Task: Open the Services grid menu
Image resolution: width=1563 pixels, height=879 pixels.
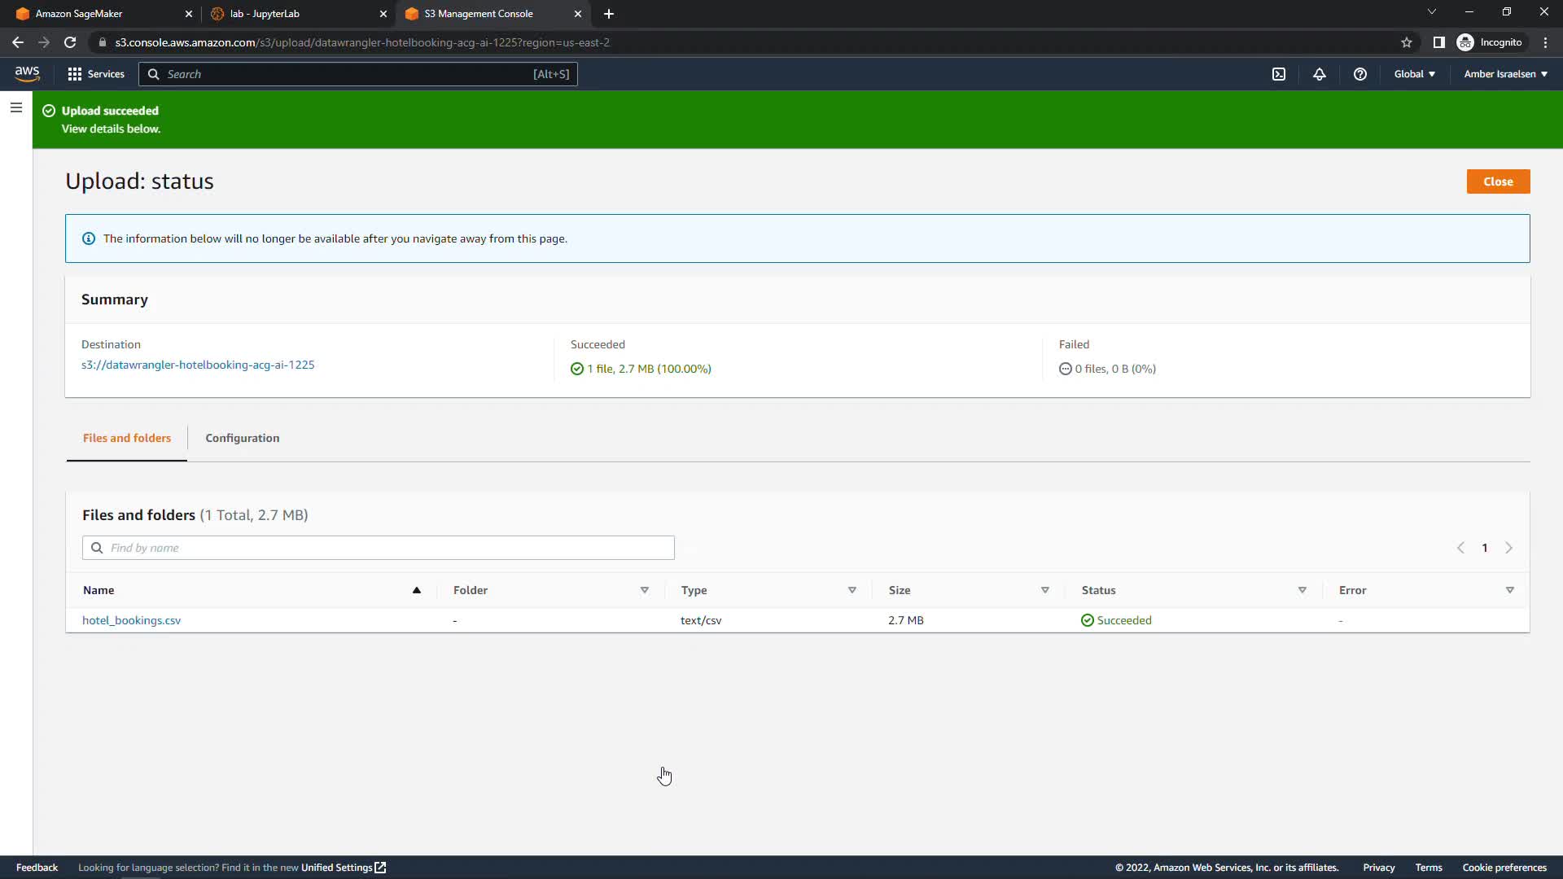Action: click(96, 74)
